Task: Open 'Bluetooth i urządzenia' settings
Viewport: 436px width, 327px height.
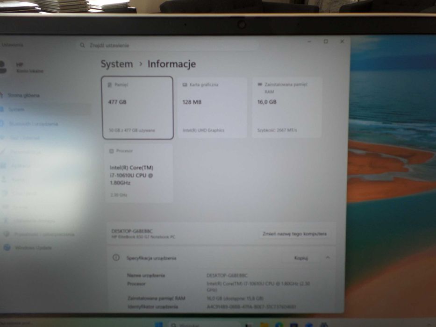Action: coord(33,124)
